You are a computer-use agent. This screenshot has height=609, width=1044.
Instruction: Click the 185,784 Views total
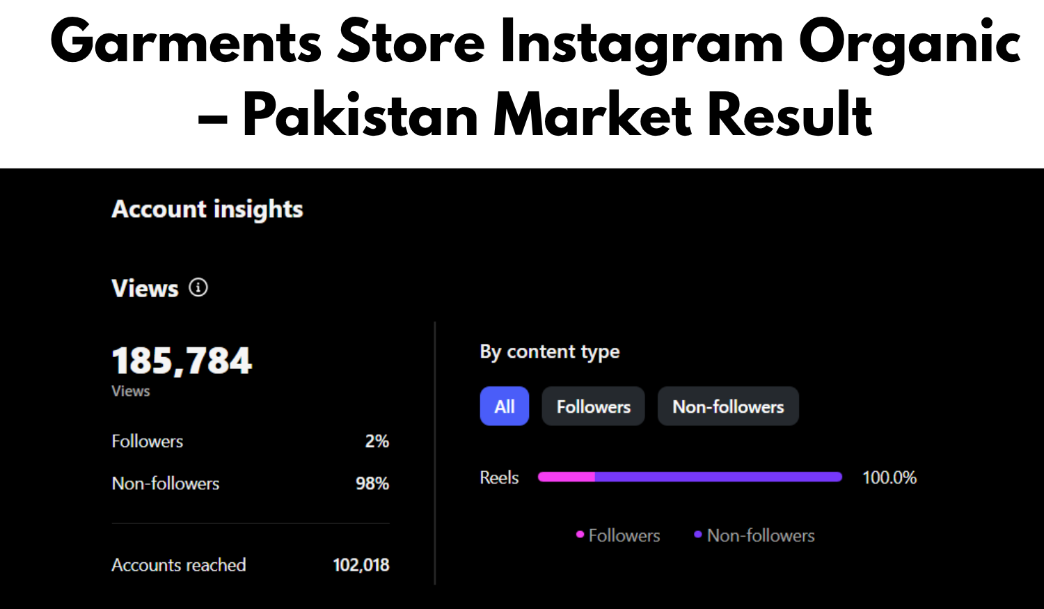(x=182, y=359)
